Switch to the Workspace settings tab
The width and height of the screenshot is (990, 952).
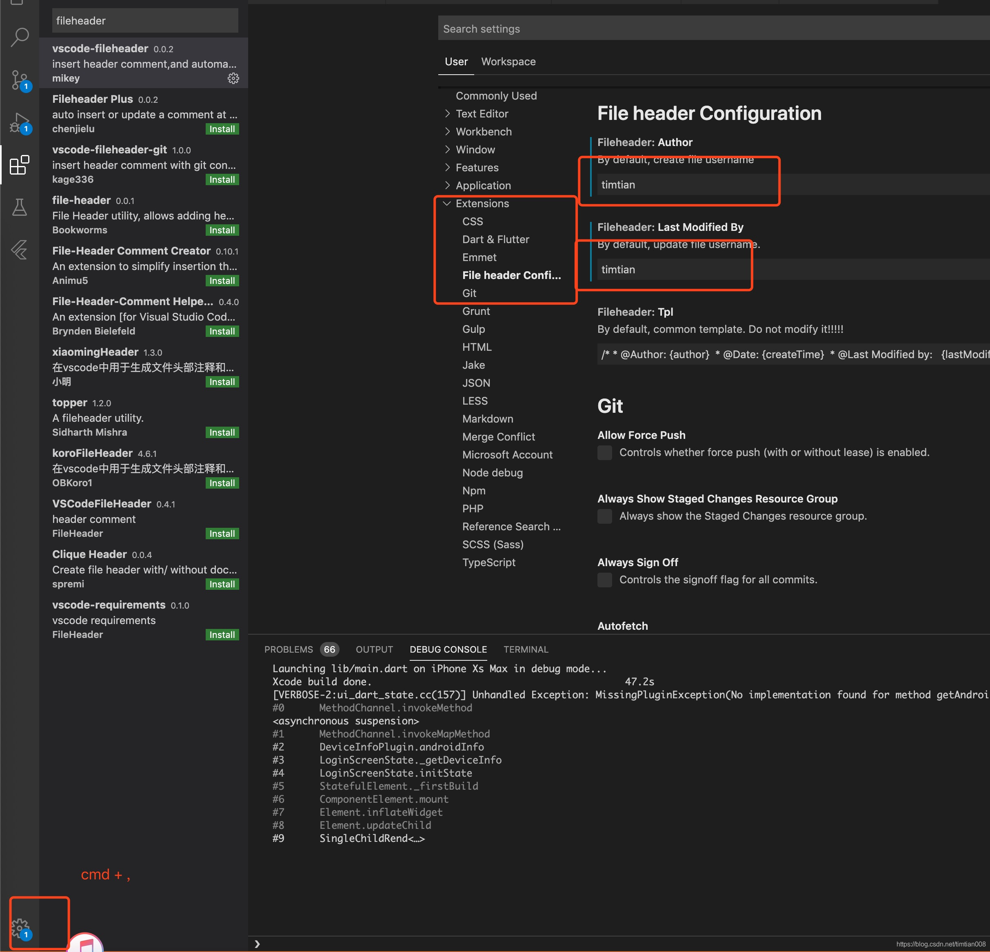508,62
